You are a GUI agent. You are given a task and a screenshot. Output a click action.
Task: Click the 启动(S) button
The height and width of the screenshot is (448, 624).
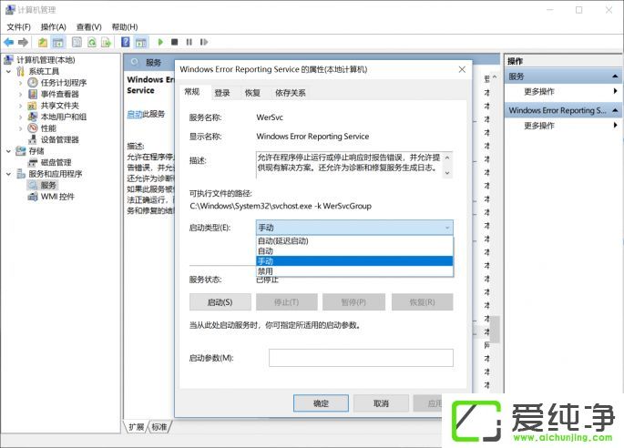pos(220,302)
